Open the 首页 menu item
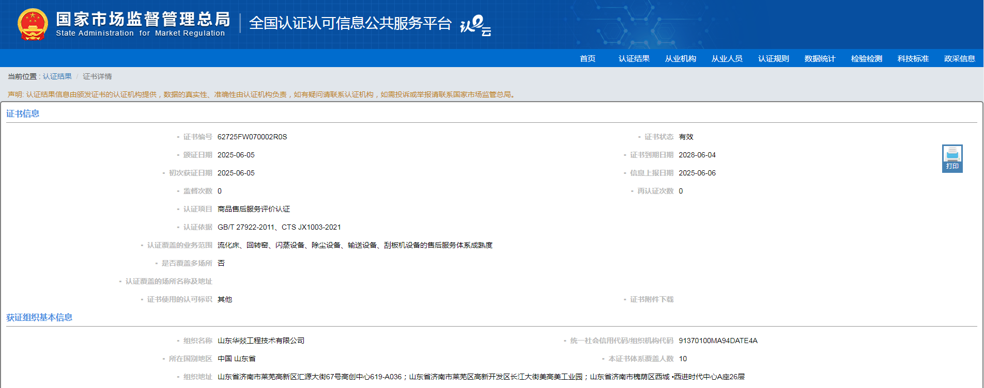The image size is (984, 388). [588, 58]
